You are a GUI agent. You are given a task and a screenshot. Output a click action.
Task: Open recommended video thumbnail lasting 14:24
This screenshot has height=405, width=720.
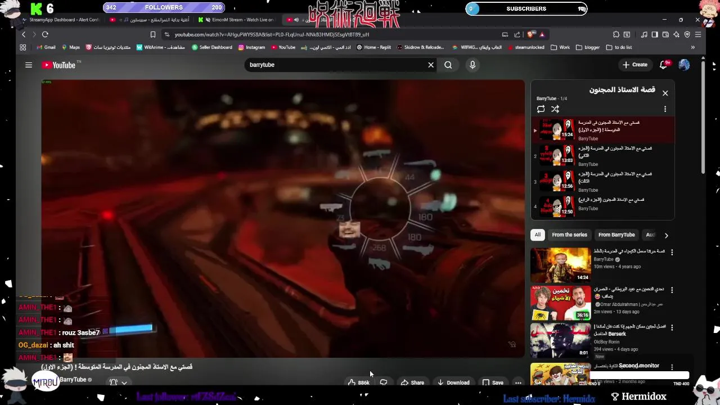tap(560, 264)
